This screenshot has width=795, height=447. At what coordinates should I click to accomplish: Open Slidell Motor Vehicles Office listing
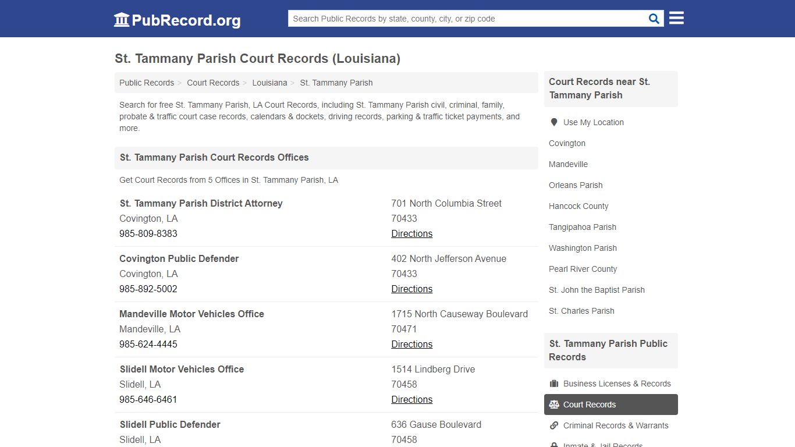(x=182, y=369)
